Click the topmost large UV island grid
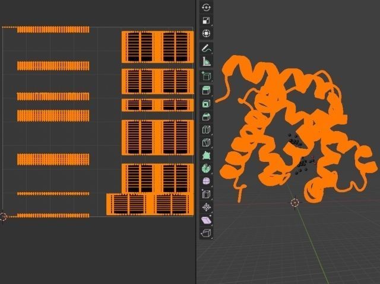The height and width of the screenshot is (284, 380). pyautogui.click(x=157, y=47)
